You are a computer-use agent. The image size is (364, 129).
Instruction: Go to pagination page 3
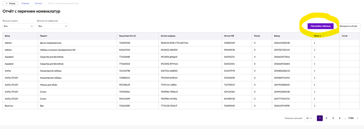[x=333, y=118]
